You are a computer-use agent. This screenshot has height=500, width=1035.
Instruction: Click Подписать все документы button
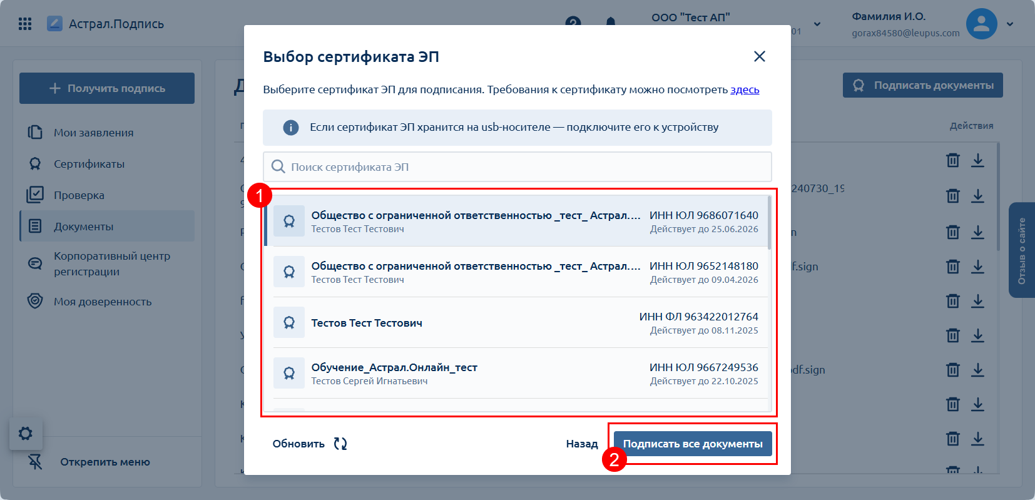(692, 444)
